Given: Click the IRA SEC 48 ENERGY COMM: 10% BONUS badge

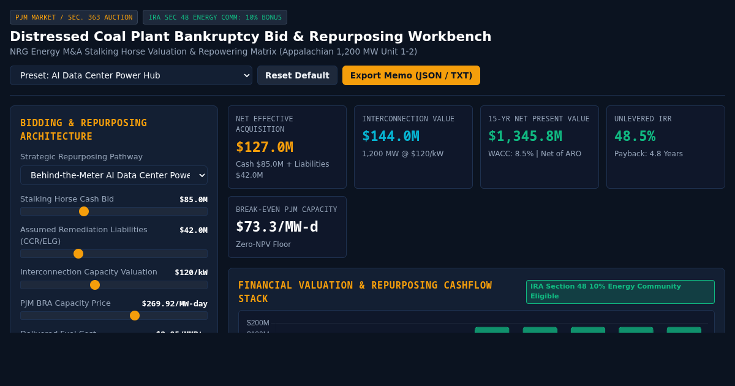Looking at the screenshot, I should 215,17.
